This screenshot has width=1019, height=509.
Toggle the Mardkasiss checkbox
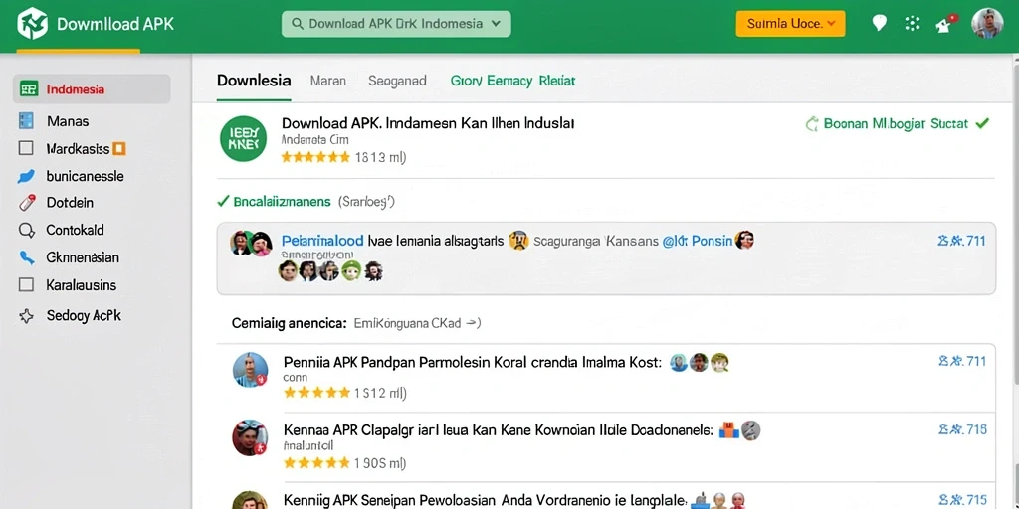[26, 149]
